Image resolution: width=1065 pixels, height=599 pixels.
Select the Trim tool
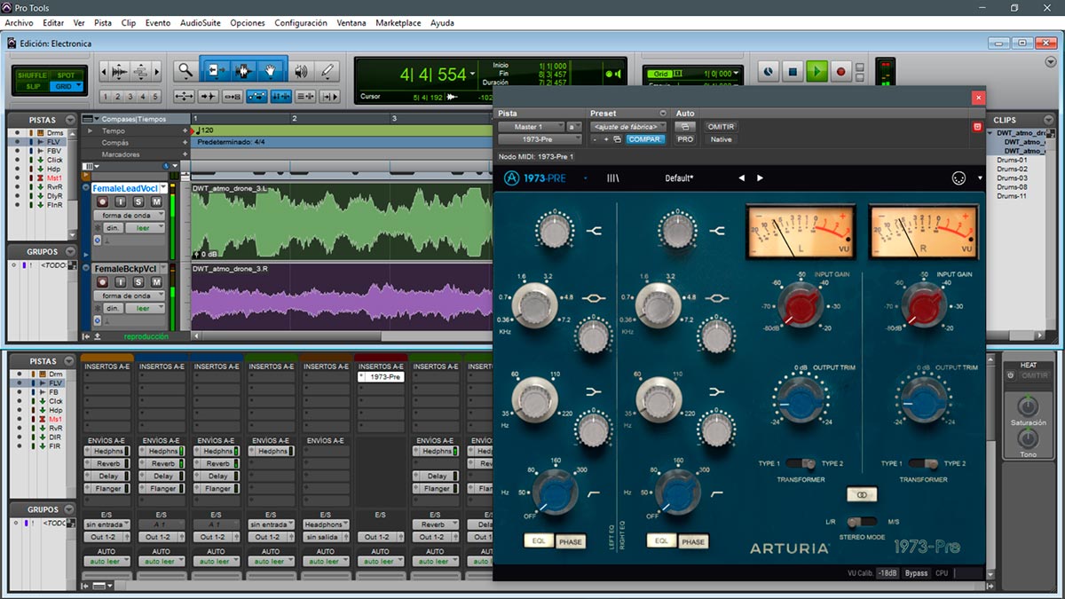(x=217, y=71)
